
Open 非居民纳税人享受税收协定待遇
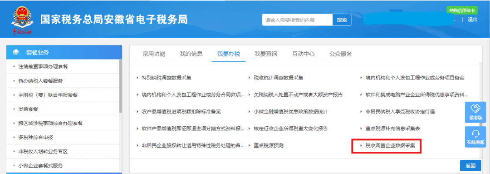click(x=400, y=111)
